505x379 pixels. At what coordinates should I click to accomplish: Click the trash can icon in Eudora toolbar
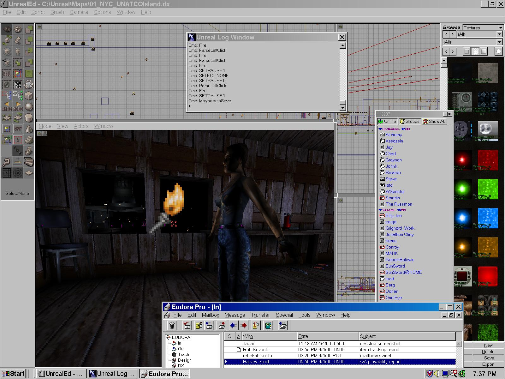click(x=172, y=325)
